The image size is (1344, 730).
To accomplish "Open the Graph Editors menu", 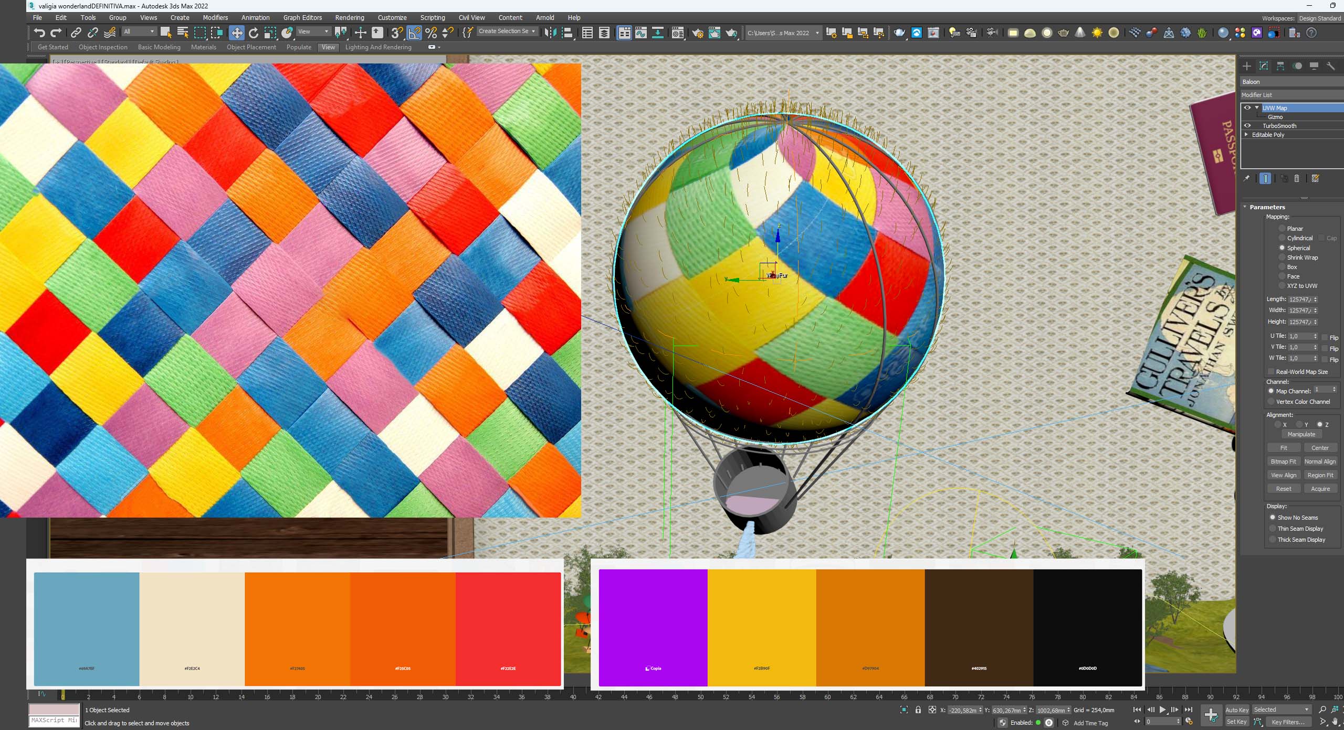I will (302, 17).
